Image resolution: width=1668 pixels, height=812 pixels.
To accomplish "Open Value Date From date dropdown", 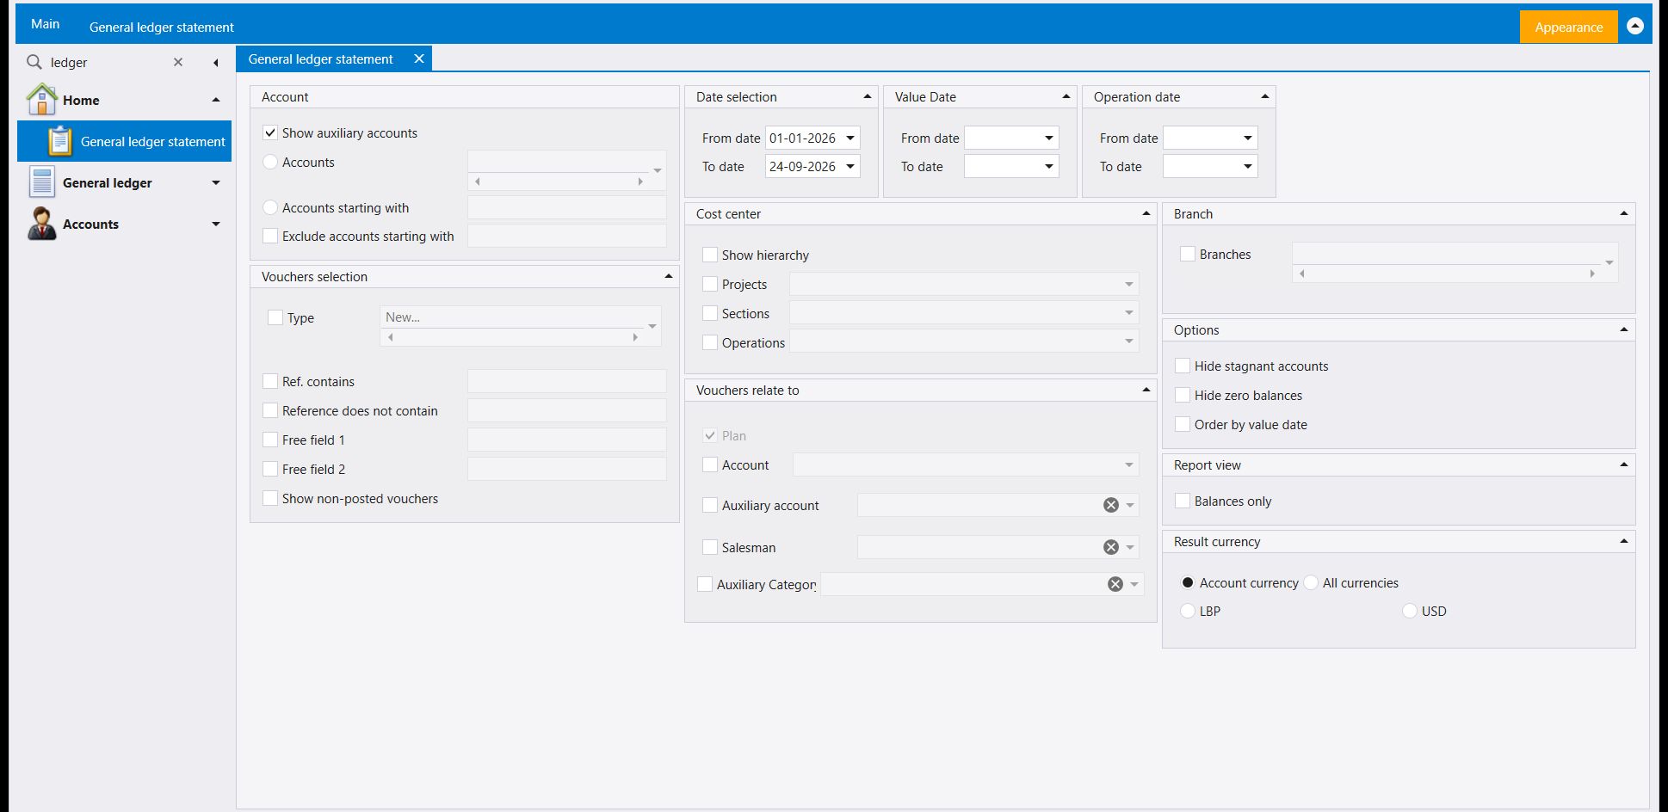I will pos(1049,138).
